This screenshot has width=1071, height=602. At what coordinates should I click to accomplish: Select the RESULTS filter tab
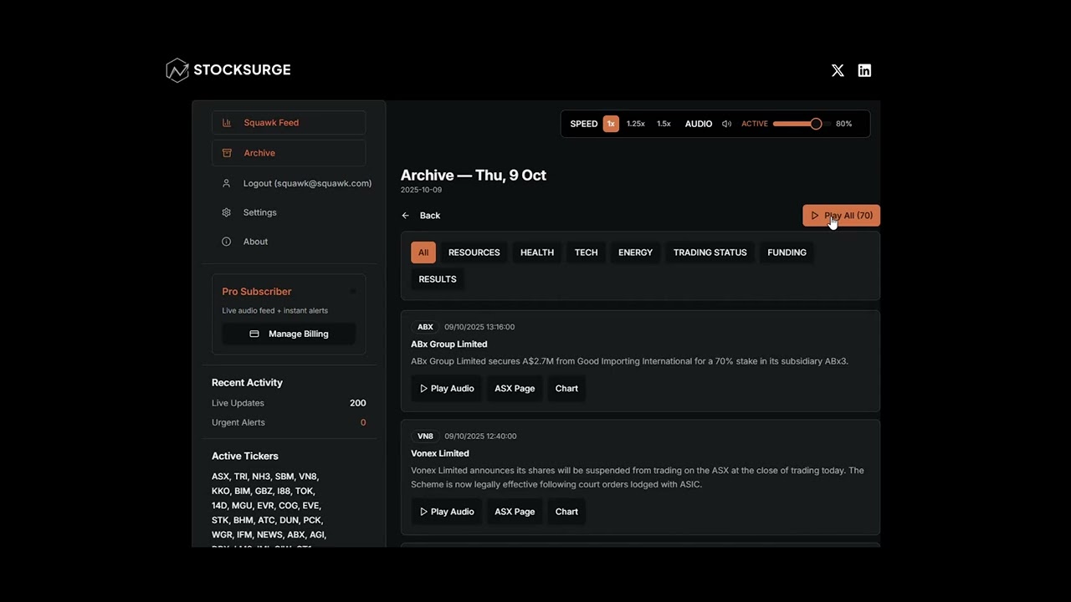[x=438, y=279]
